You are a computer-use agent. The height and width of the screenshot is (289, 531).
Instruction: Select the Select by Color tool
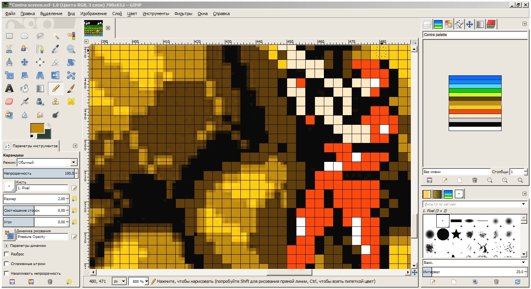point(71,36)
